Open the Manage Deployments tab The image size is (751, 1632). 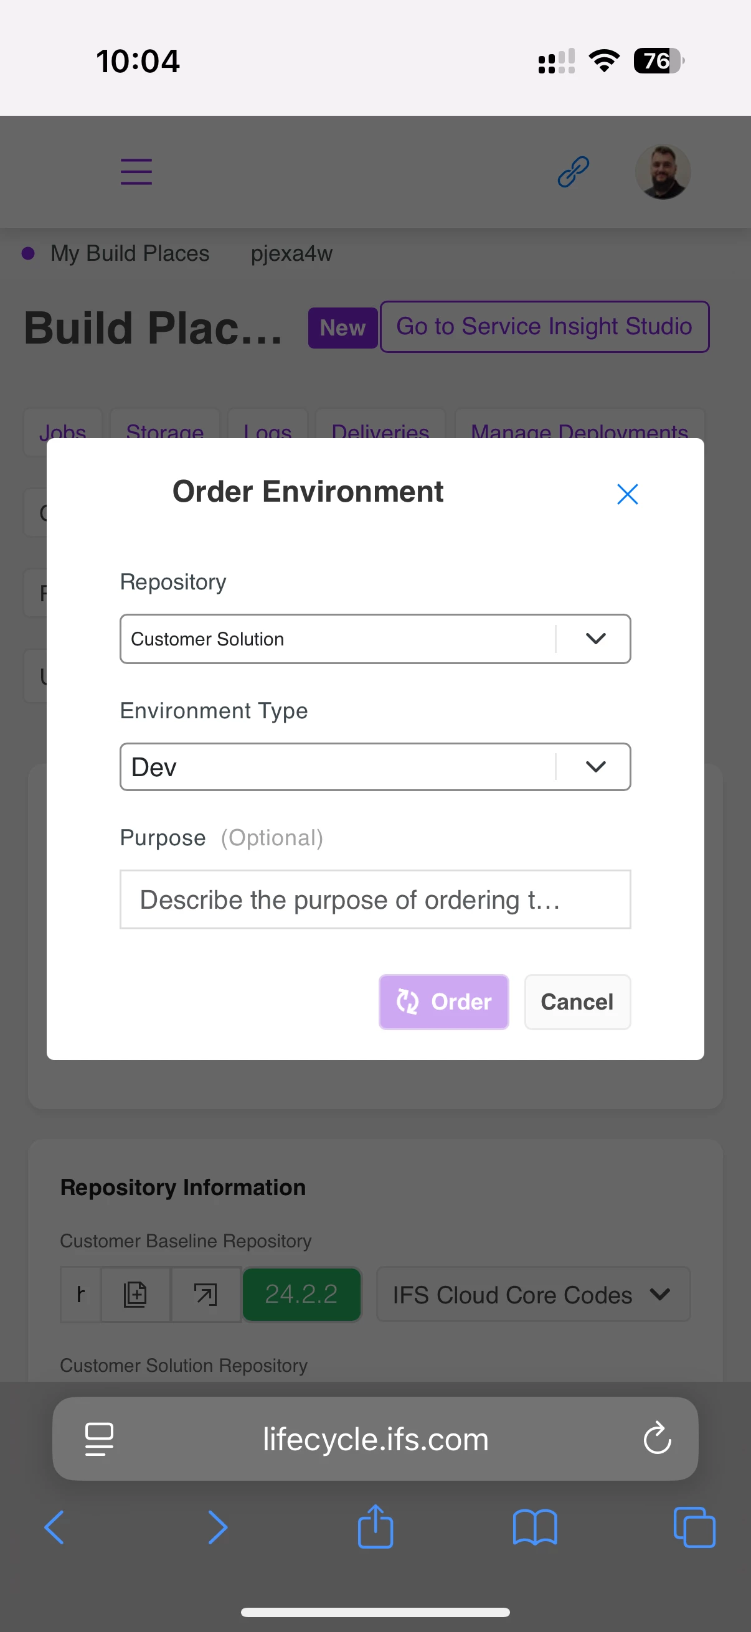(579, 430)
